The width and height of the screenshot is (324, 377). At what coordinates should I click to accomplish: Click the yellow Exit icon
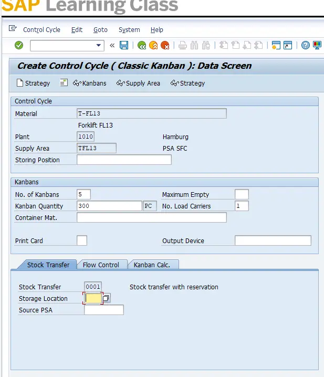click(x=153, y=45)
